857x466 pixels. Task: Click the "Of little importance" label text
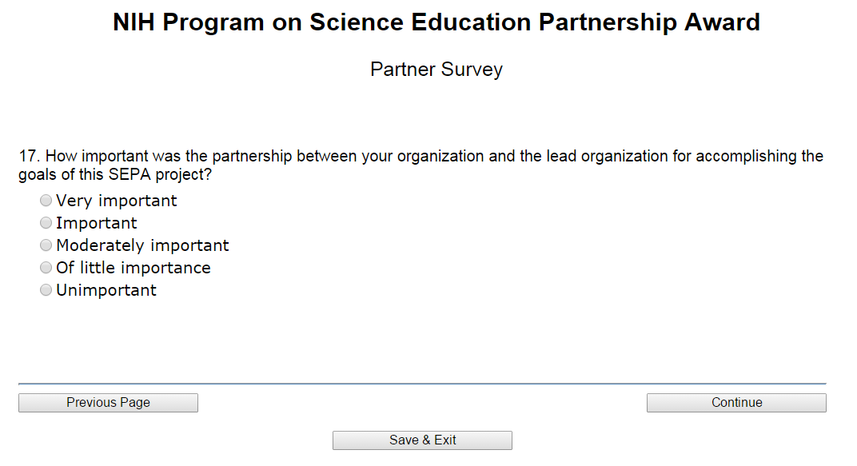click(x=134, y=268)
